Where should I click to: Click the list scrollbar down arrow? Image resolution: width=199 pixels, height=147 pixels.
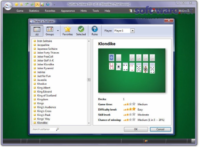[x=89, y=123]
